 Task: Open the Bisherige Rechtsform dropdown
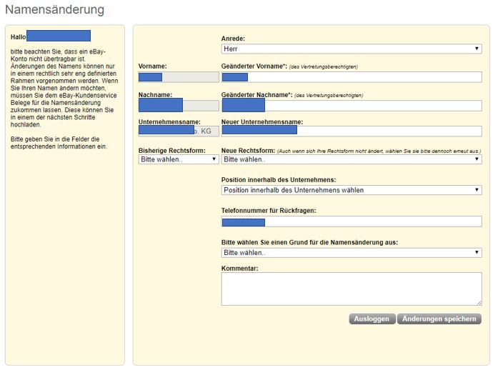tap(179, 159)
